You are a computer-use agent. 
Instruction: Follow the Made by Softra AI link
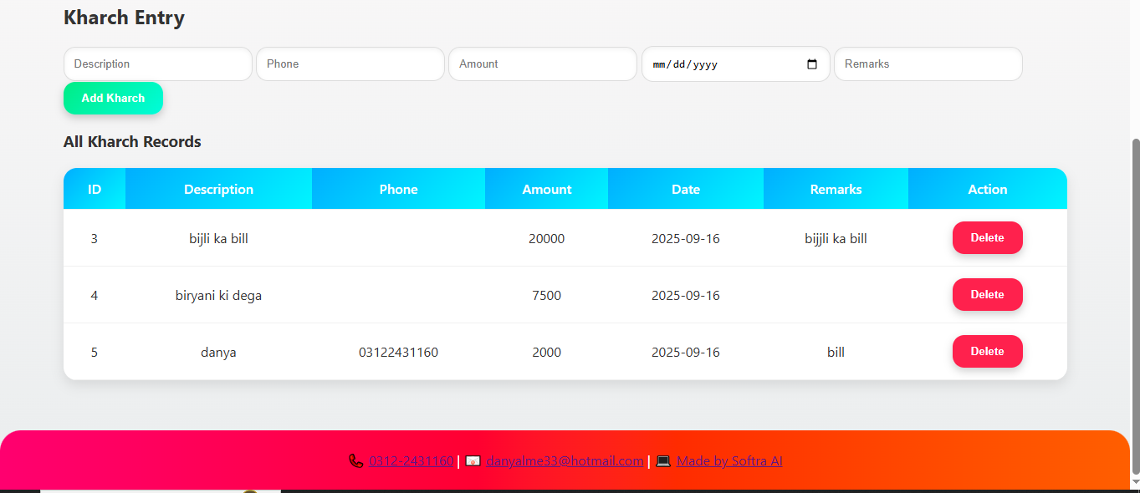point(729,460)
